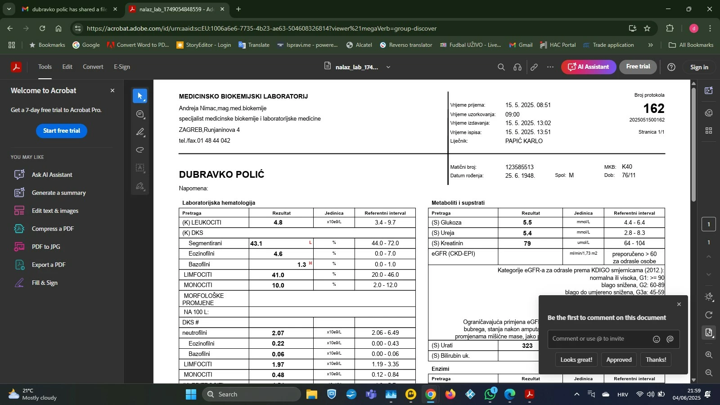720x405 pixels.
Task: Open the Windows Start menu
Action: 191,395
